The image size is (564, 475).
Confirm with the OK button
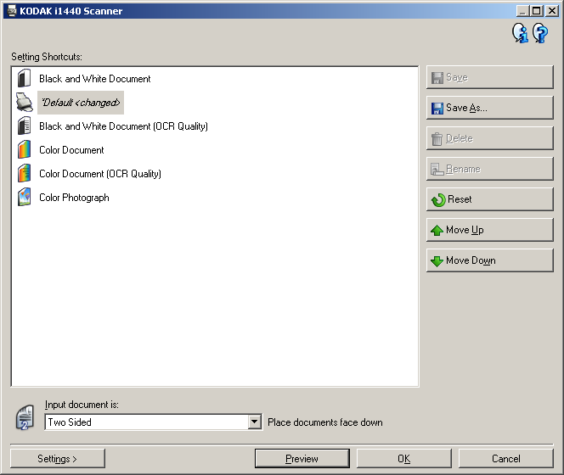tap(404, 459)
